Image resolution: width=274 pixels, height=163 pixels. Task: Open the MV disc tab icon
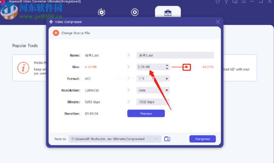coord(135,12)
